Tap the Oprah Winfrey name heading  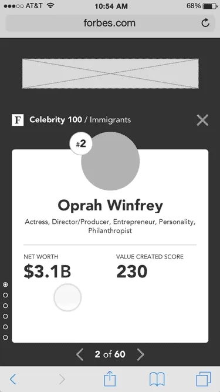[110, 206]
